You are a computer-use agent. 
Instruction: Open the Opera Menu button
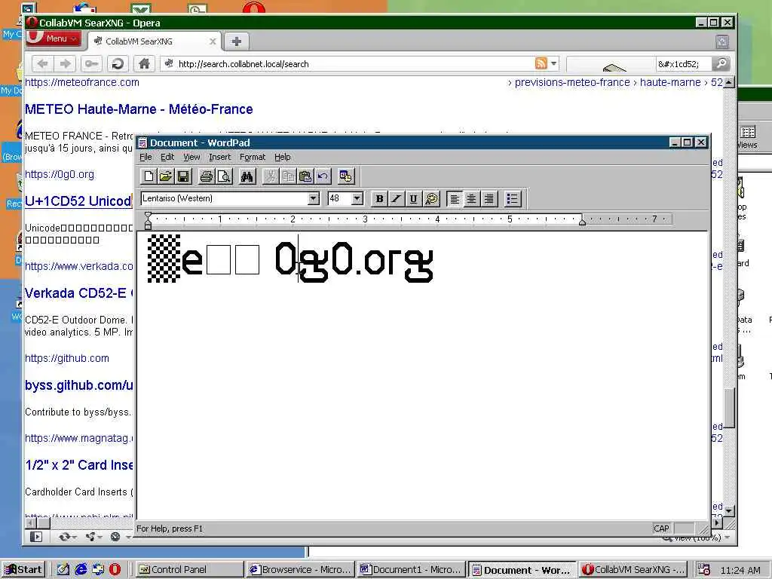[54, 38]
